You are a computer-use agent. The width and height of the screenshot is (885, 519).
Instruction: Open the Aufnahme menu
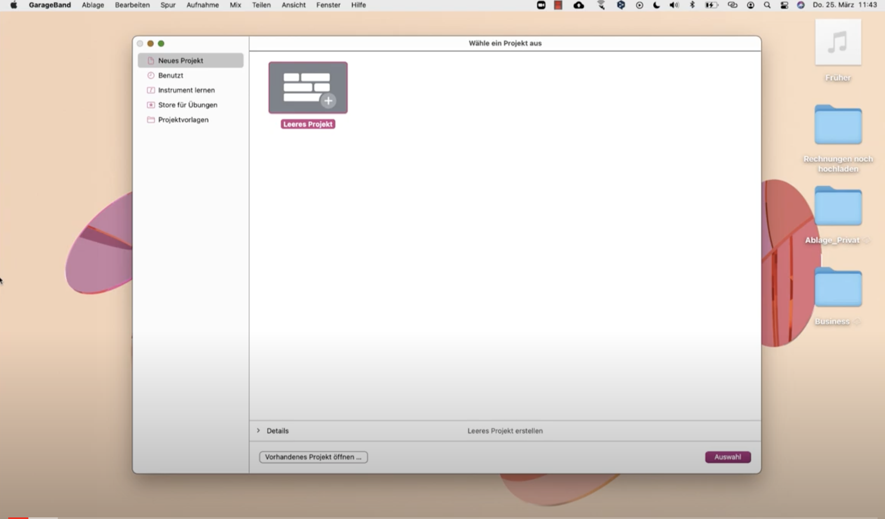coord(202,5)
